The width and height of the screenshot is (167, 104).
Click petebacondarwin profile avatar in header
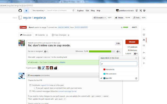[x=117, y=10]
